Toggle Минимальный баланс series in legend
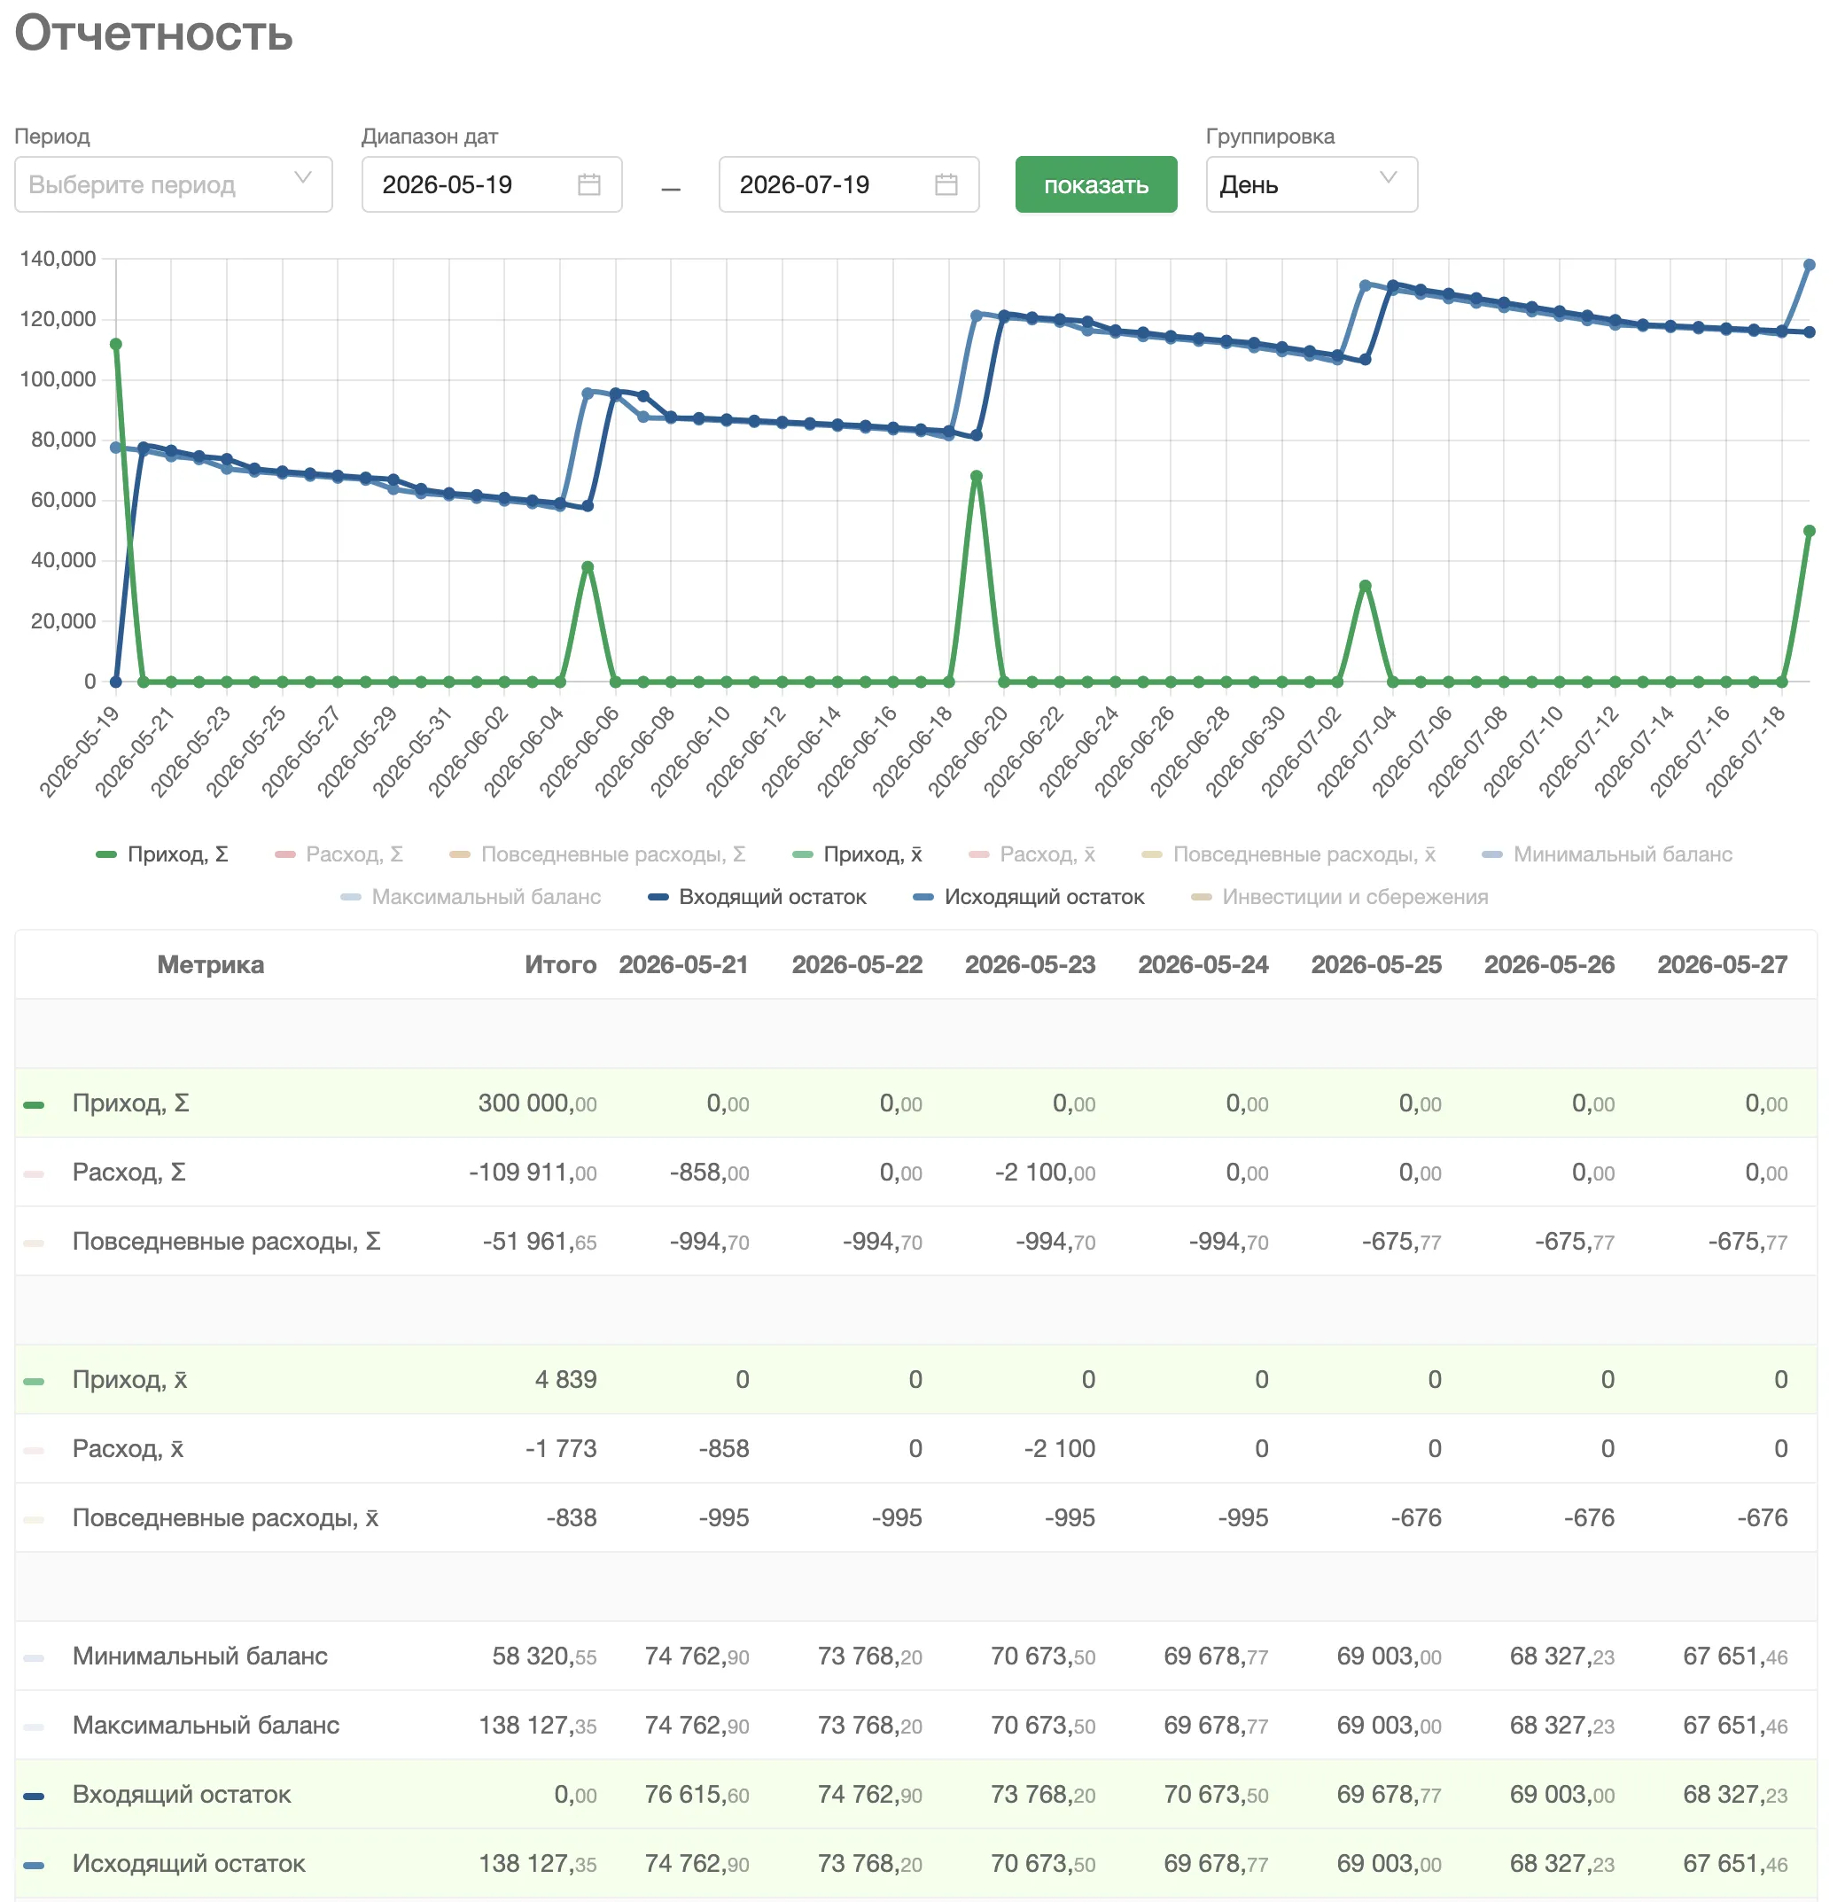1845x1902 pixels. 1607,854
